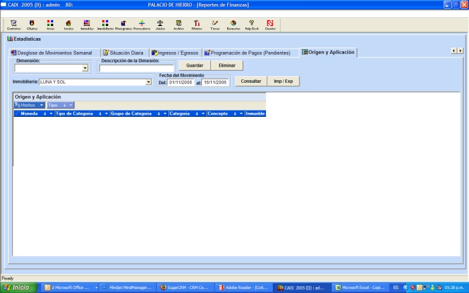This screenshot has height=293, width=469.
Task: Launch the Help Desk icon
Action: 252,24
